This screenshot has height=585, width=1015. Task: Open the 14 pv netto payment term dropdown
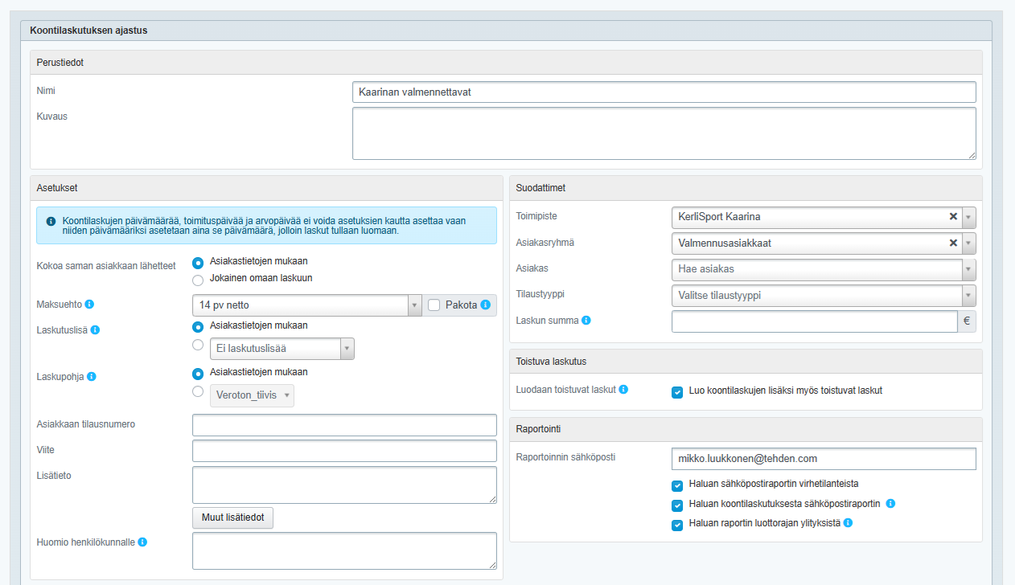coord(306,305)
